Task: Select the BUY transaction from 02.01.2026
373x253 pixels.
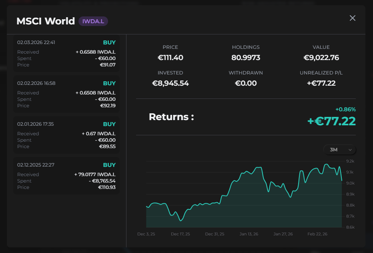Action: (66, 135)
